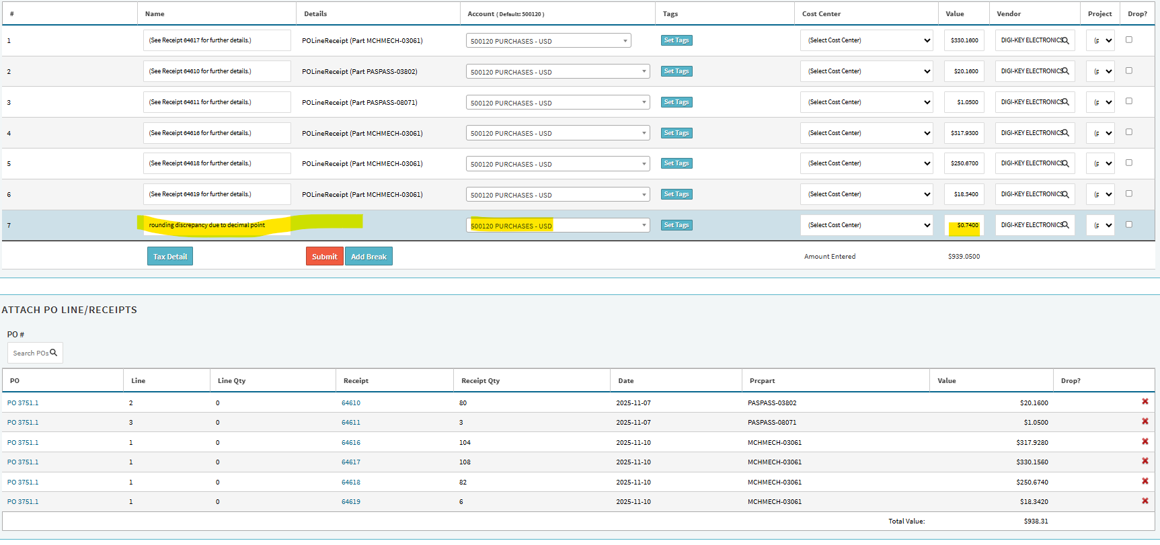Open vendor lookup magnifier on row 1
Image resolution: width=1160 pixels, height=545 pixels.
click(1065, 40)
